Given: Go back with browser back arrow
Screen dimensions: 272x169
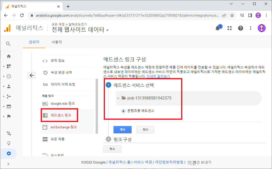Looking at the screenshot, I should click(6, 15).
